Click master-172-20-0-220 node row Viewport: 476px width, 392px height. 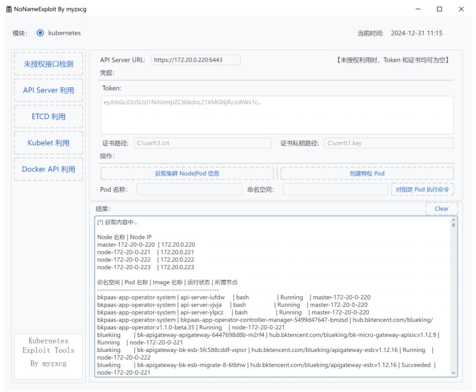click(x=146, y=245)
